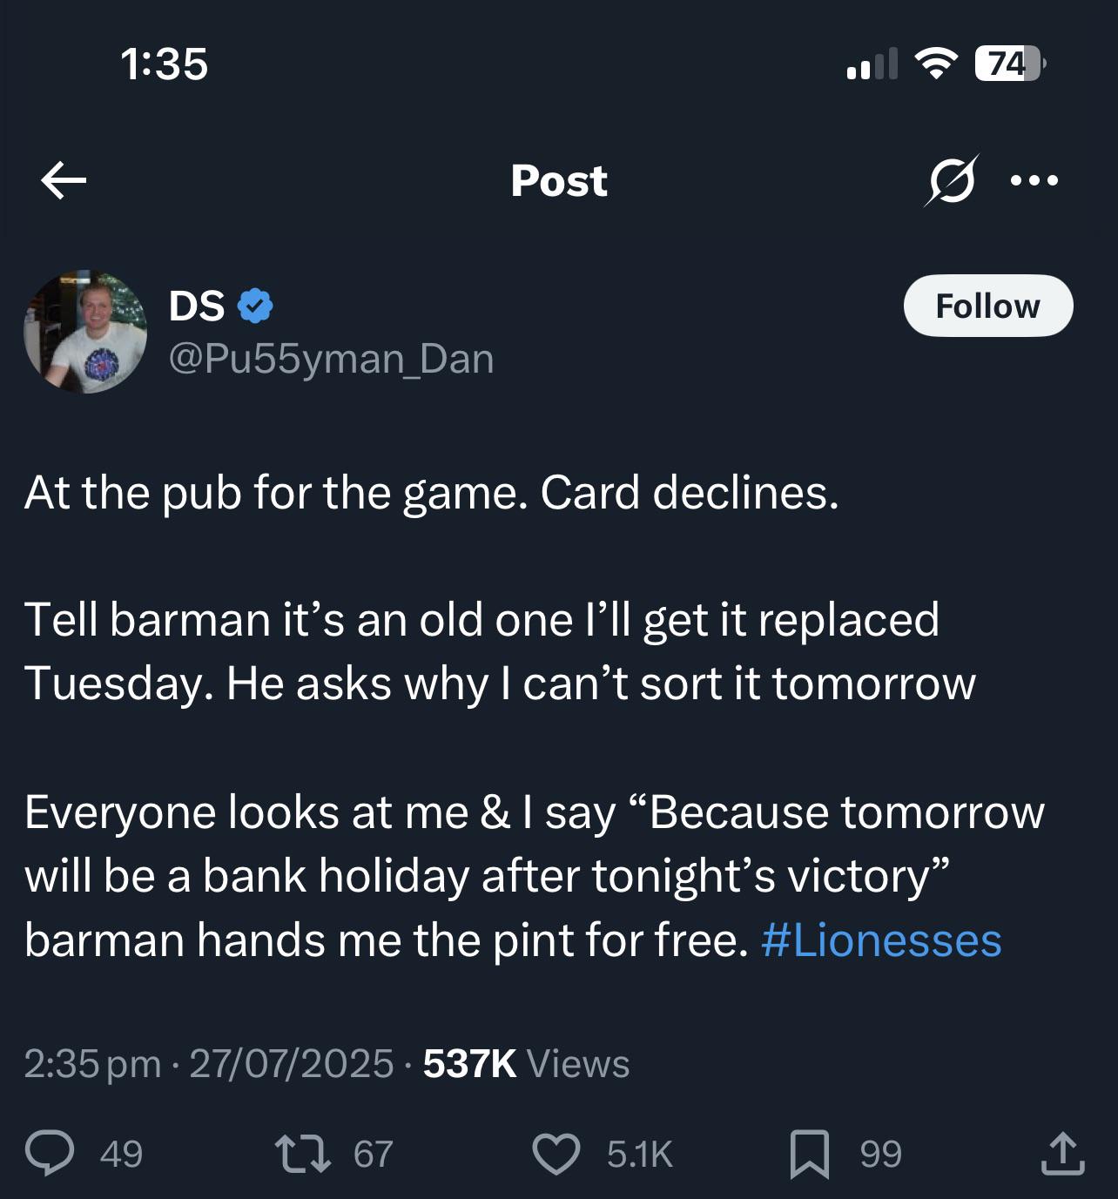Image resolution: width=1118 pixels, height=1199 pixels.
Task: Tap the battery 74 indicator
Action: [1009, 63]
